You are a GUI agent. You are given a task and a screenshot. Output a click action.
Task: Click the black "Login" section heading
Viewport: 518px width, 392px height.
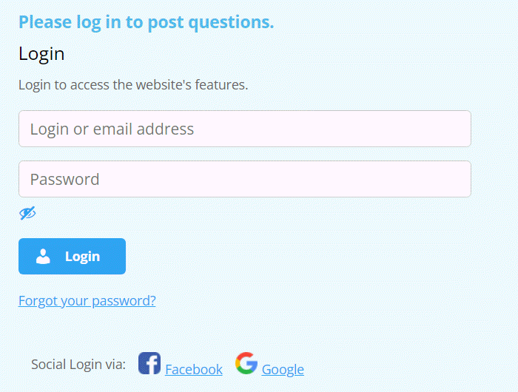tap(41, 54)
